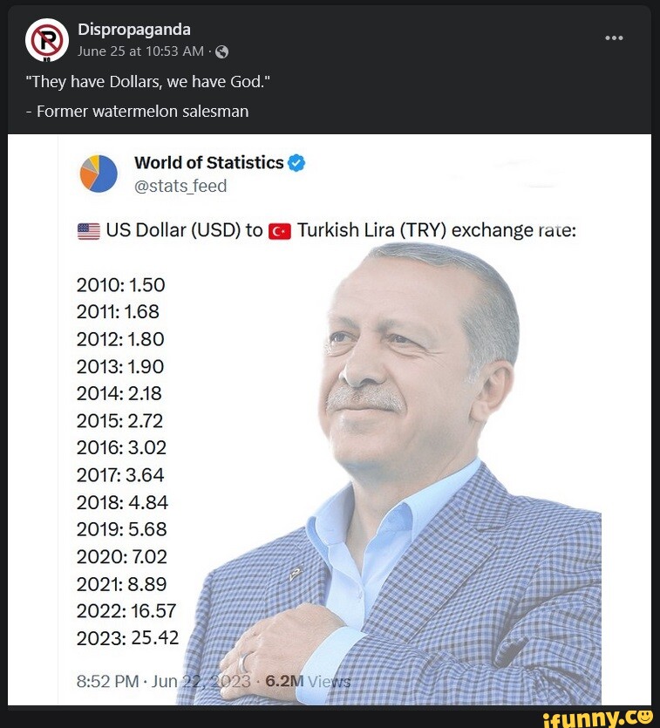Open the post's three-dot options menu

coord(614,38)
